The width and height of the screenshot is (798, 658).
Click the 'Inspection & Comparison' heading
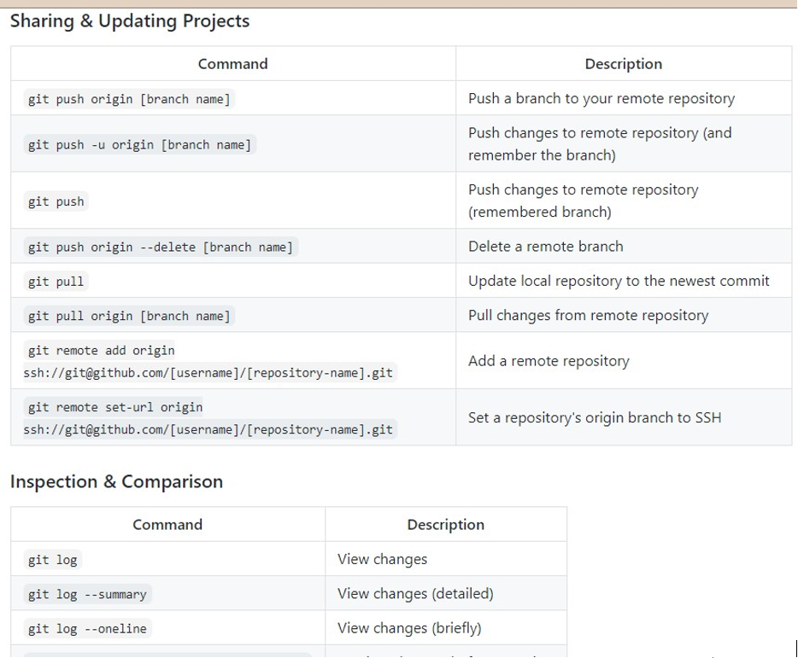(x=116, y=481)
